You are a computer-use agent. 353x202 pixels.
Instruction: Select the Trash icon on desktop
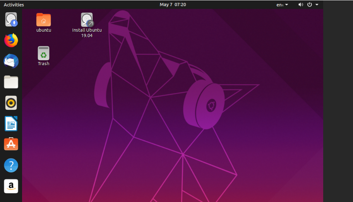click(43, 54)
